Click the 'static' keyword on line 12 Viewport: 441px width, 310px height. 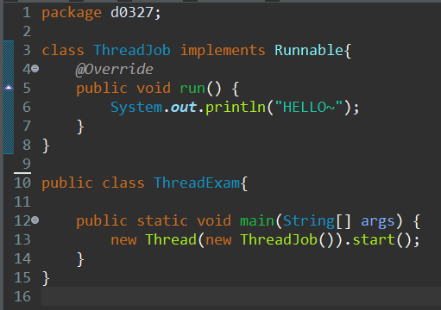162,220
